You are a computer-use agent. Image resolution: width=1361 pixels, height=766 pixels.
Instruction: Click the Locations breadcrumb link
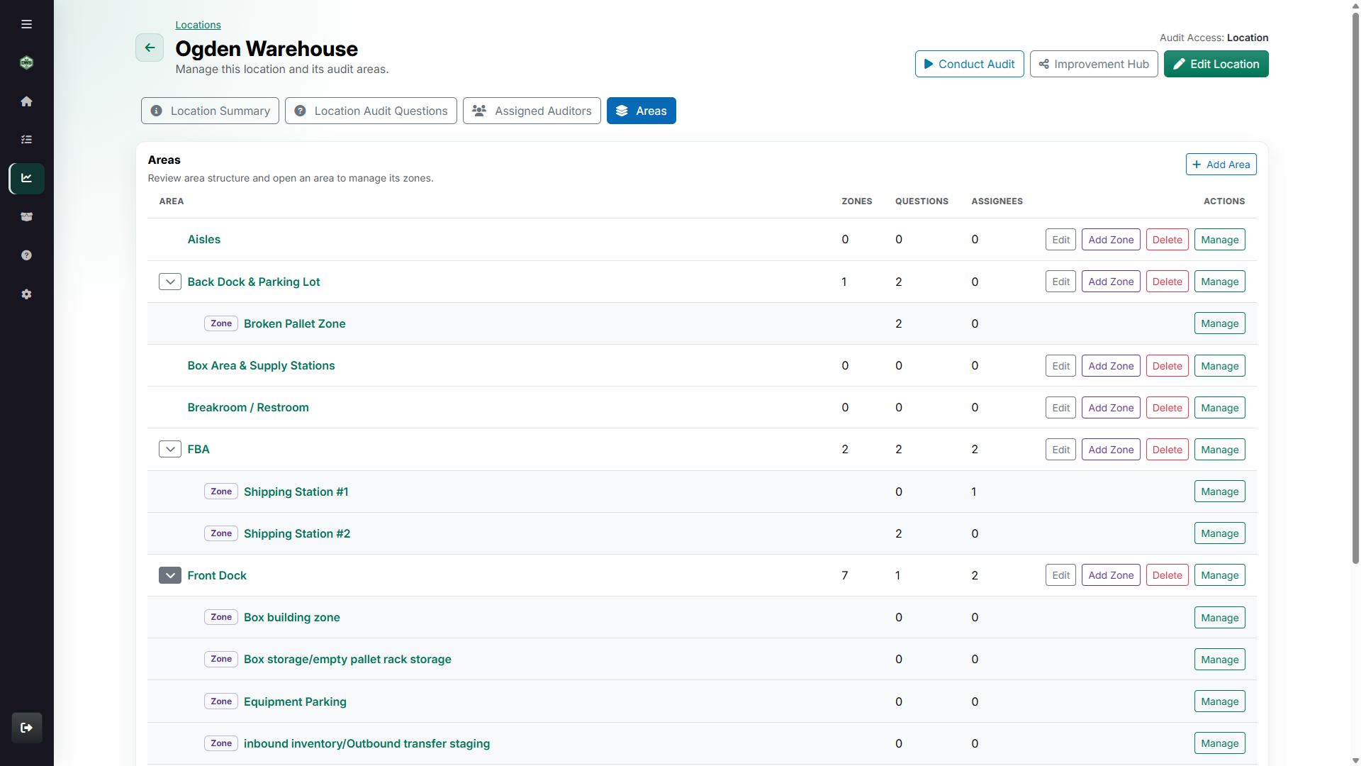point(198,25)
